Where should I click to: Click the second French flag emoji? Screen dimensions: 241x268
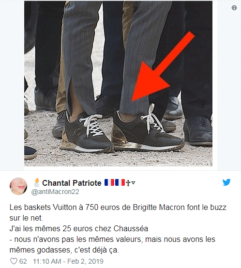[120, 182]
